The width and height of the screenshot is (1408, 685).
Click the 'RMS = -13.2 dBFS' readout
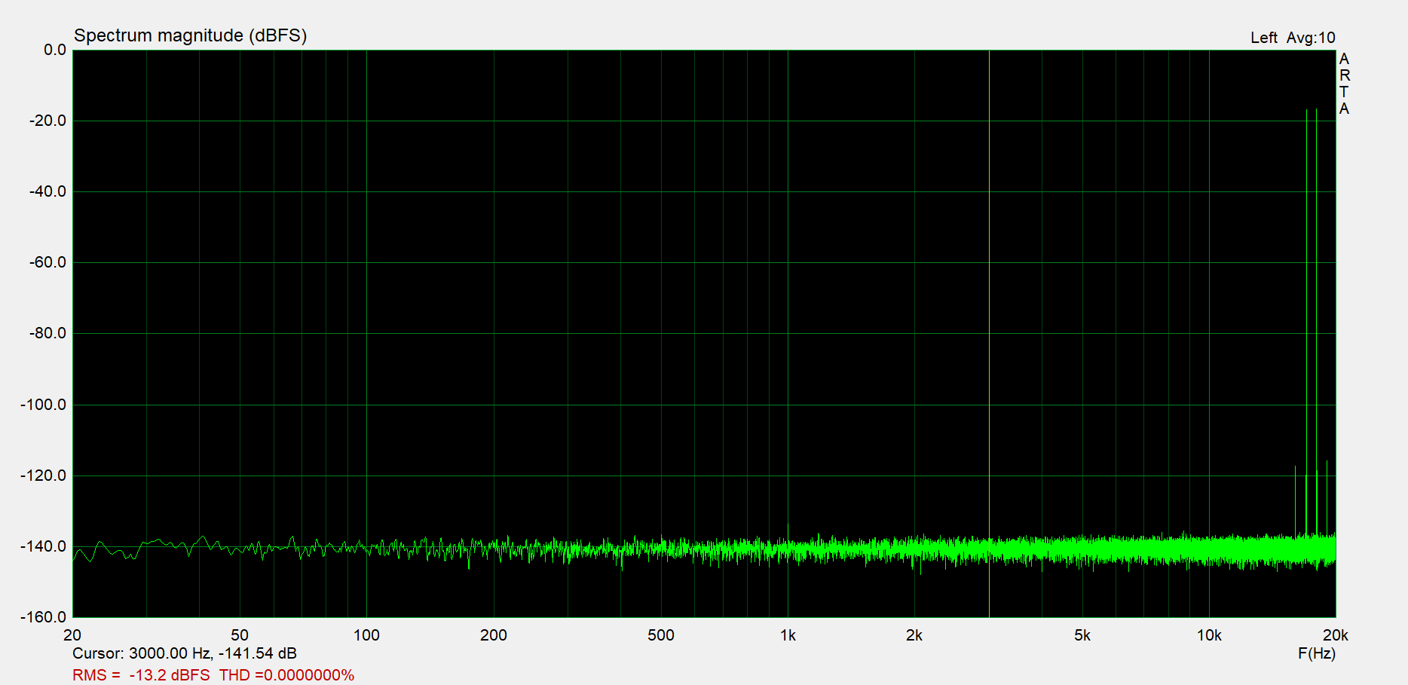coord(141,675)
